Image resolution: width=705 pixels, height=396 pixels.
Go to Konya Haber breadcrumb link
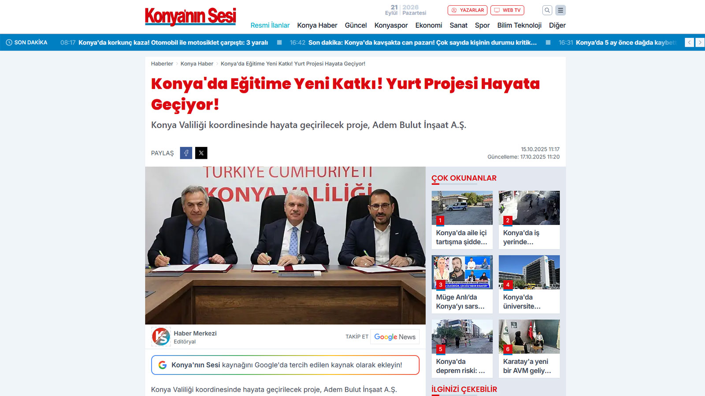click(x=197, y=64)
